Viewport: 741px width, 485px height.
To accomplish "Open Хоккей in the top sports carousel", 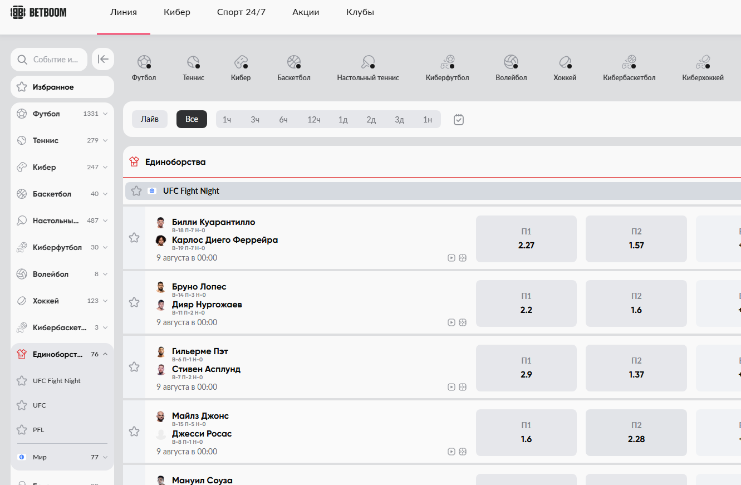I will [x=565, y=68].
